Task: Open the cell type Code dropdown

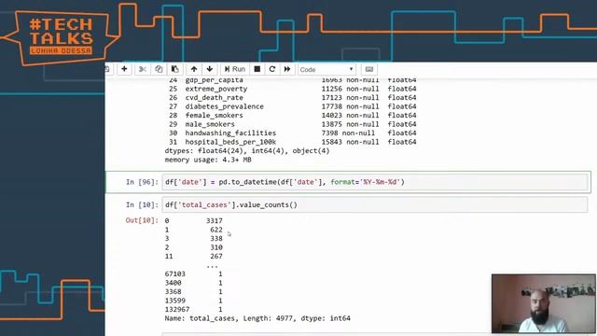Action: click(326, 69)
